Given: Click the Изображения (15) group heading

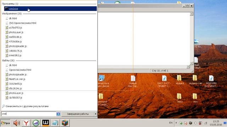Looking at the screenshot, I should [12, 14].
